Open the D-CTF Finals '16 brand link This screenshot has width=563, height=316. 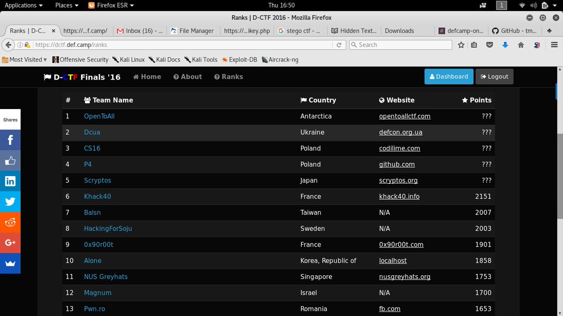82,77
